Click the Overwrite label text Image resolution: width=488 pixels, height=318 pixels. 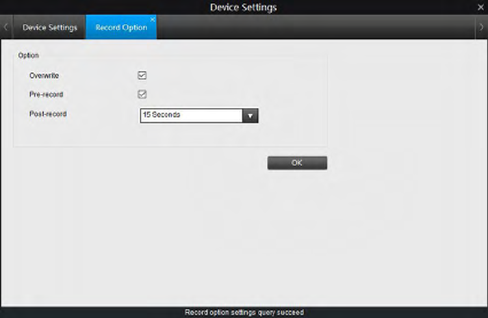pos(44,75)
